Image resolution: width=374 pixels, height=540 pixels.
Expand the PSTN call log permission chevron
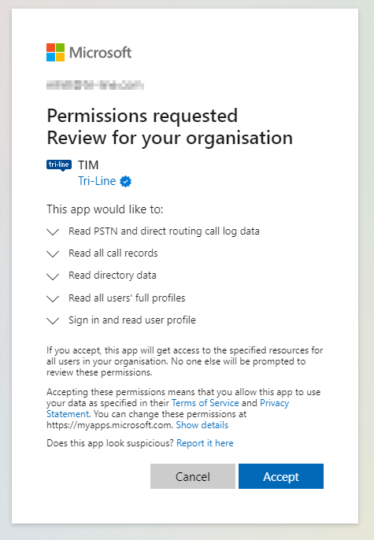tap(53, 231)
